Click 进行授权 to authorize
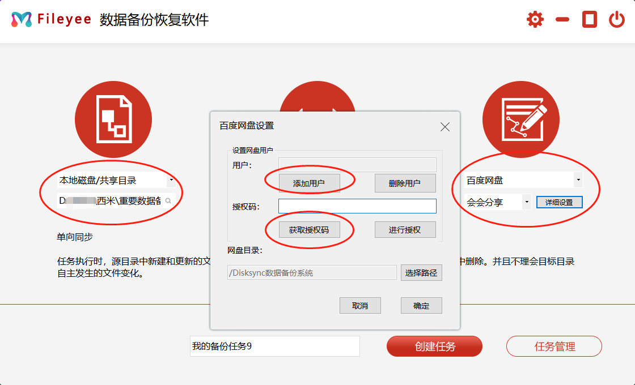Viewport: 635px width, 385px height. pos(405,230)
